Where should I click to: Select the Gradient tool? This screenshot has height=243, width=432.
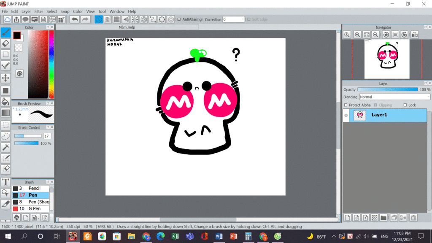(x=5, y=113)
